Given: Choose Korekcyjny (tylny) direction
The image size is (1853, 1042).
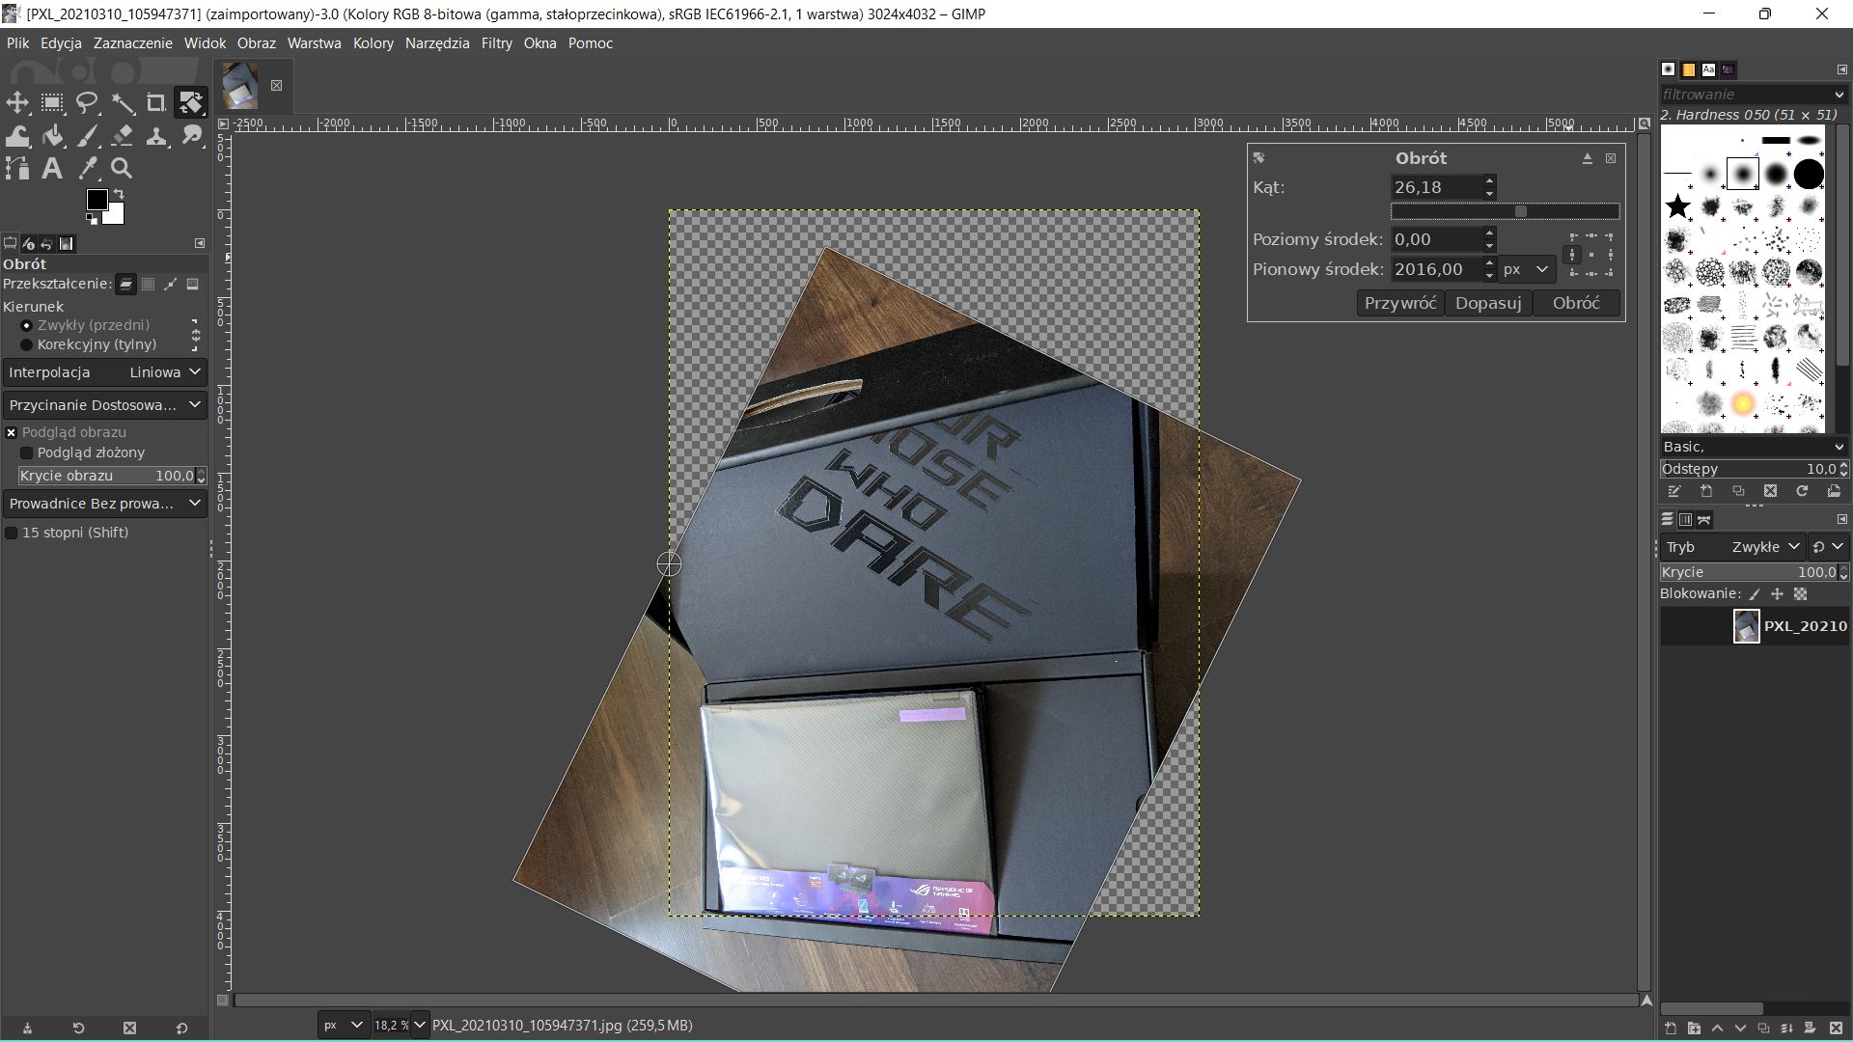Looking at the screenshot, I should pos(89,344).
